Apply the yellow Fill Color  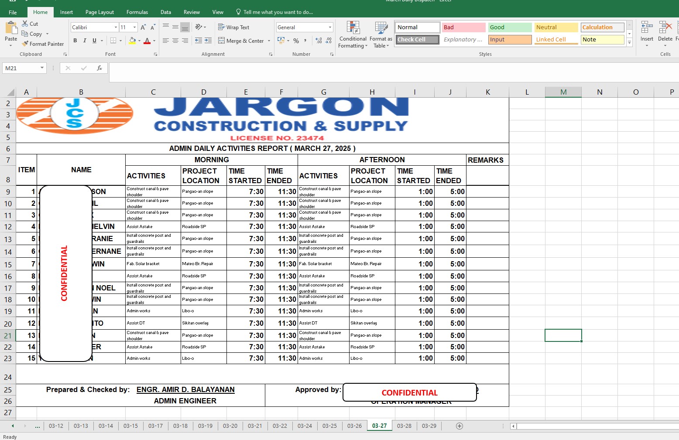coord(132,41)
